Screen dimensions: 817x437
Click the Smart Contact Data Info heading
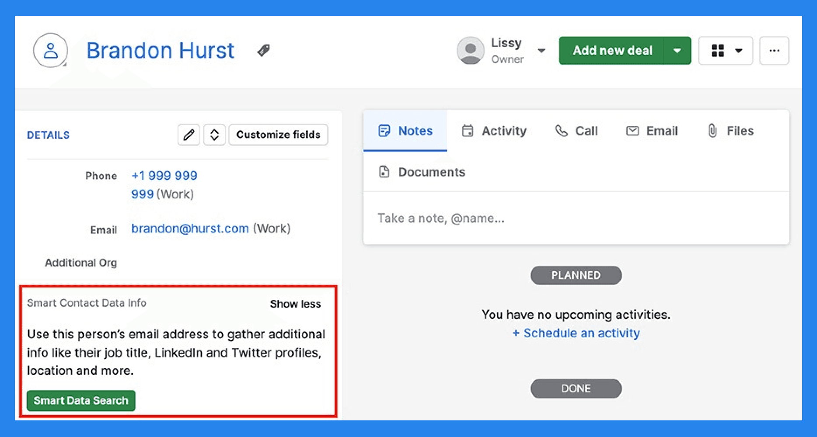(x=87, y=303)
